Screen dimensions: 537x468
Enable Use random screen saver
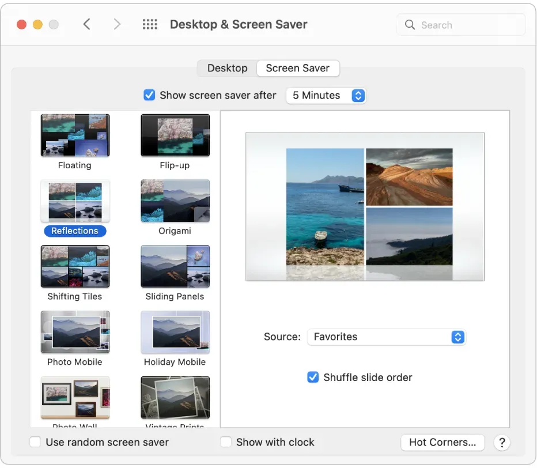(x=36, y=443)
